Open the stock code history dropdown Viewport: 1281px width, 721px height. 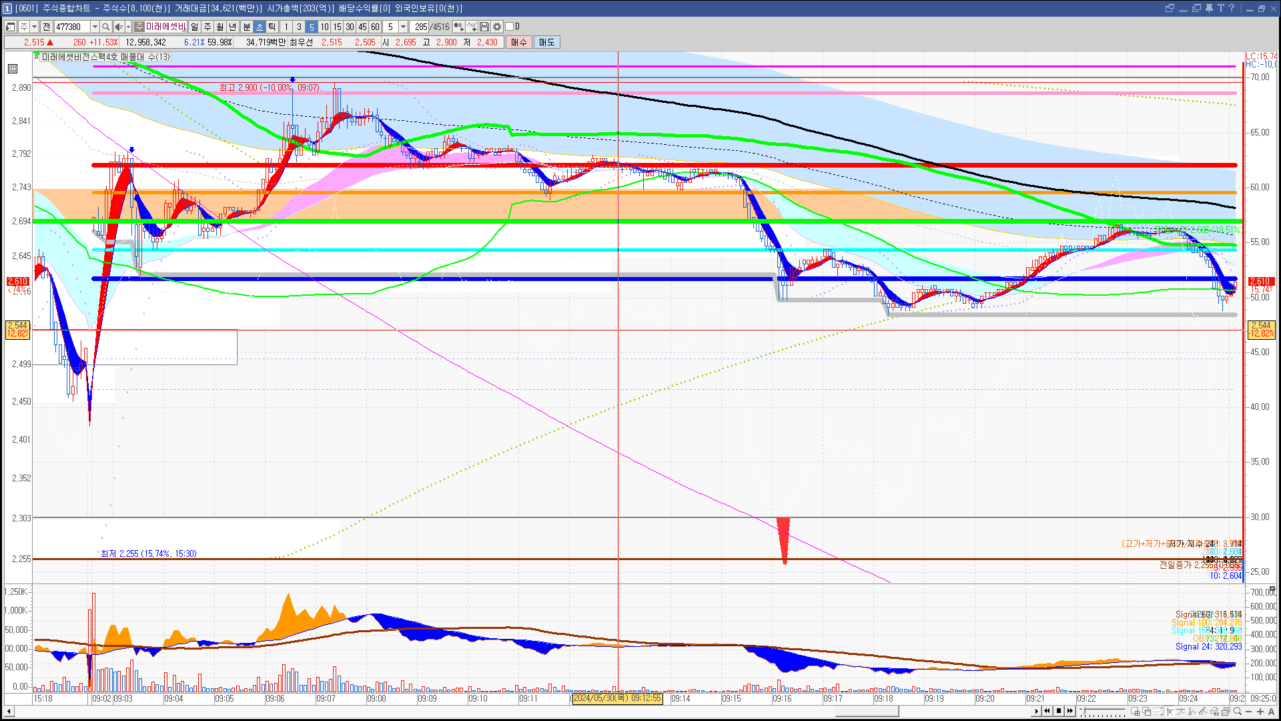click(x=95, y=27)
